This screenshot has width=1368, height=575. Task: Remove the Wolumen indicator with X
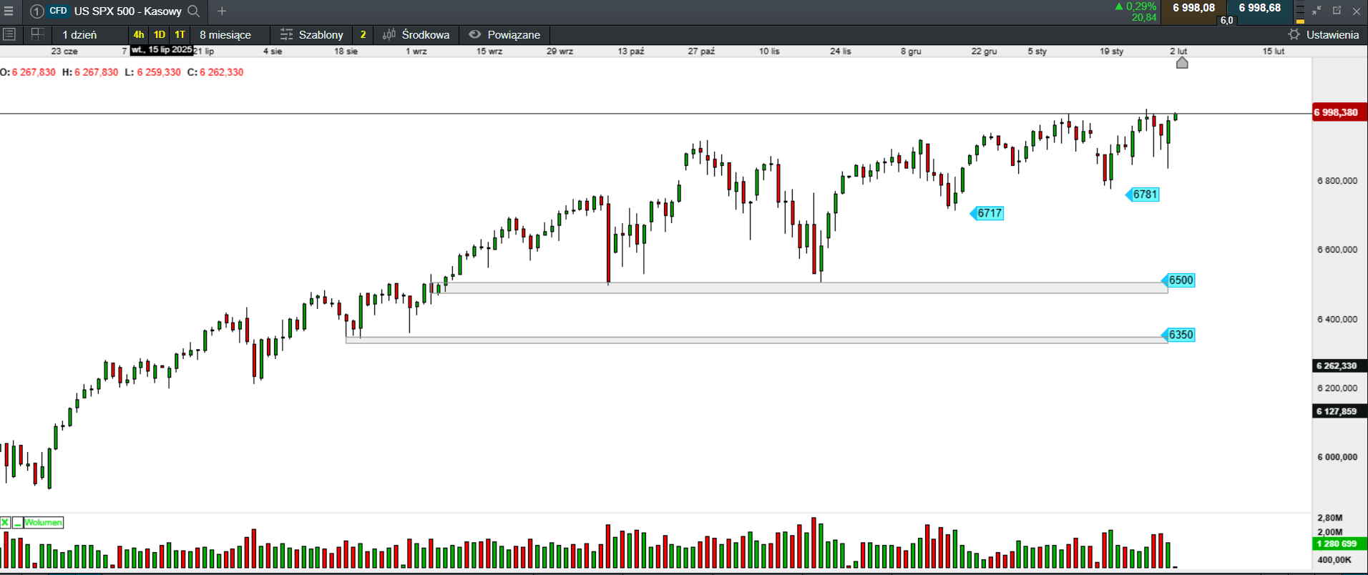(5, 523)
